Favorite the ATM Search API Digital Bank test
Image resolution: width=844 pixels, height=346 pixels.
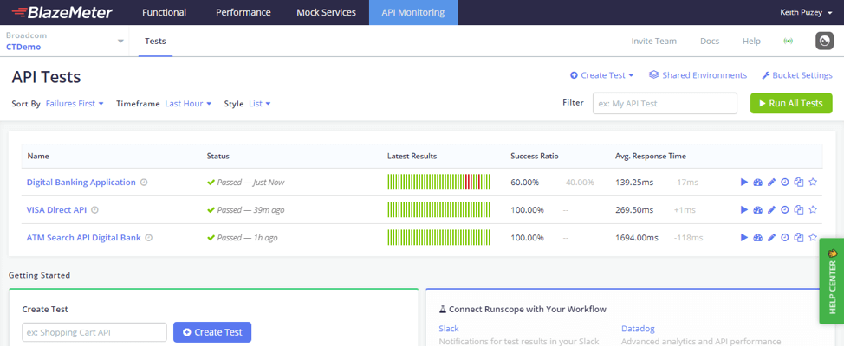(x=813, y=238)
